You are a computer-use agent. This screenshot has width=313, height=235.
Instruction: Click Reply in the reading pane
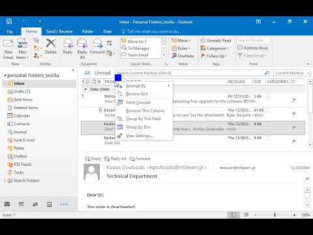click(93, 159)
